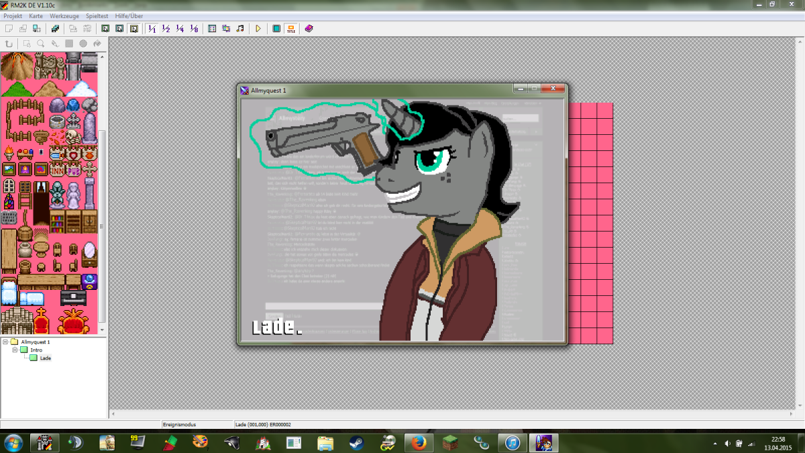Open Windows Explorer folder taskbar icon

pyautogui.click(x=325, y=443)
